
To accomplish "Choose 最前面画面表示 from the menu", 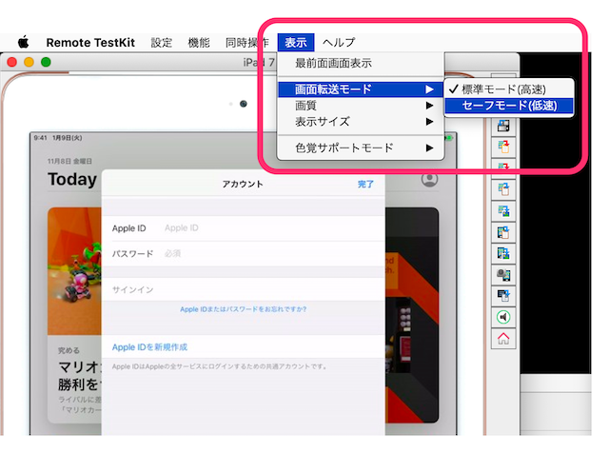I will tap(361, 63).
